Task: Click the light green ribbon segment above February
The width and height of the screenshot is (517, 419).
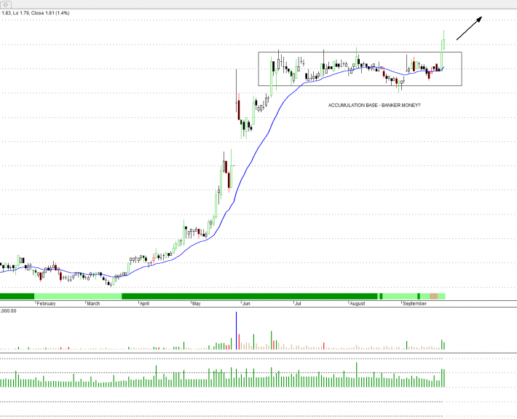Action: 78,296
